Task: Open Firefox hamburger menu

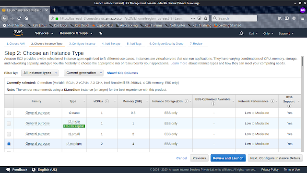Action: 303,18
